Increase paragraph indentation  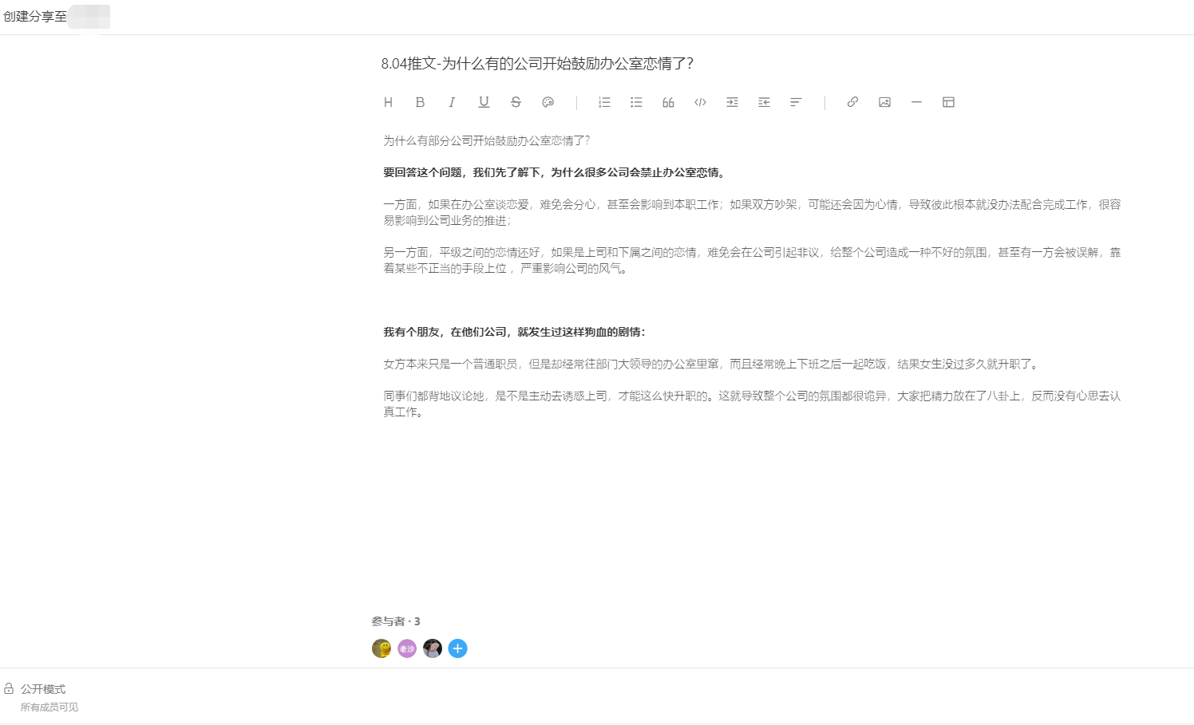[732, 102]
